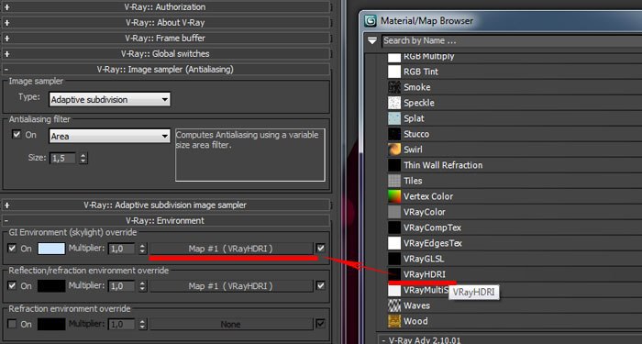Select the RGB Tint map icon
Viewport: 642px width, 344px height.
(x=393, y=72)
